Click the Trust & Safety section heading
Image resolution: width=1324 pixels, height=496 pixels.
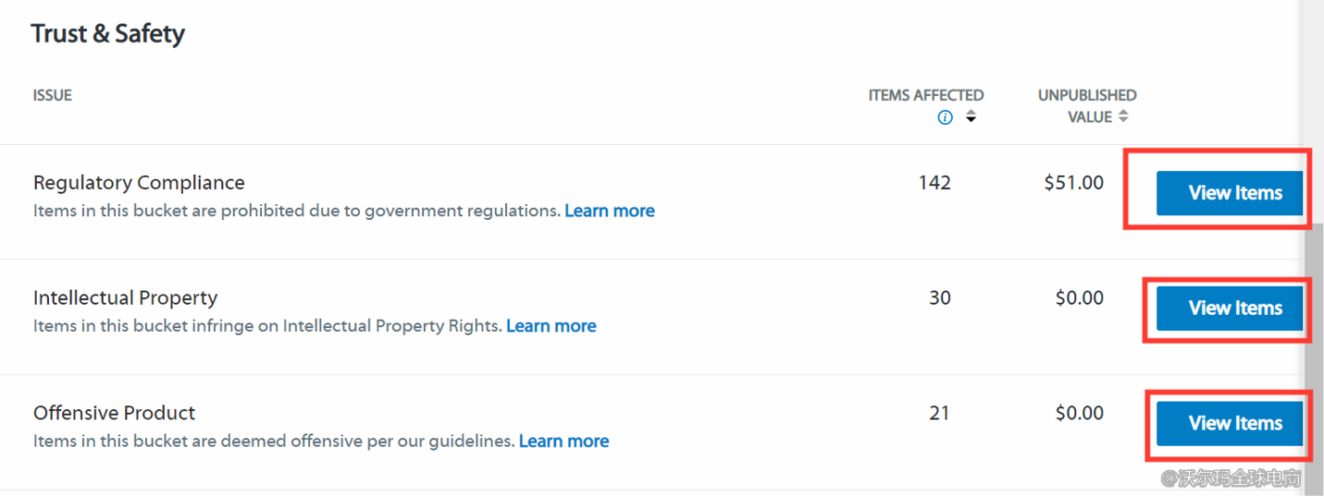coord(107,34)
